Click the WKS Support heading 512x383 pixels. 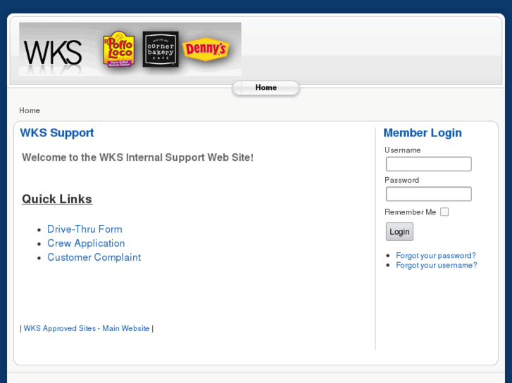pos(57,133)
